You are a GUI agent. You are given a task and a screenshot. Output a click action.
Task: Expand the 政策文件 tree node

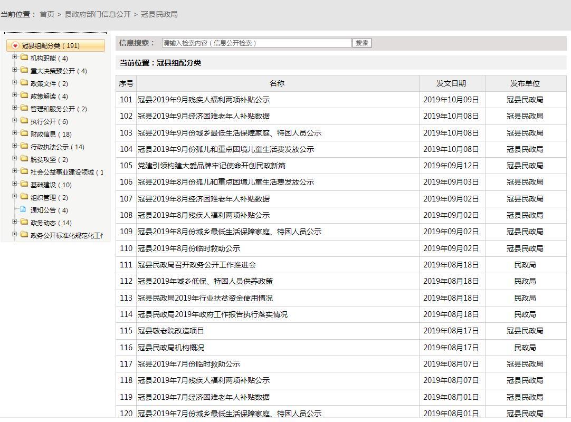pyautogui.click(x=15, y=83)
